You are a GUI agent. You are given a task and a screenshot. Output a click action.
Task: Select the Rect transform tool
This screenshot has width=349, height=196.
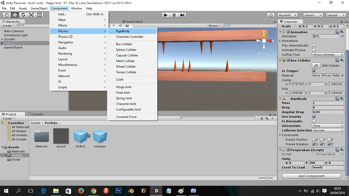click(39, 15)
